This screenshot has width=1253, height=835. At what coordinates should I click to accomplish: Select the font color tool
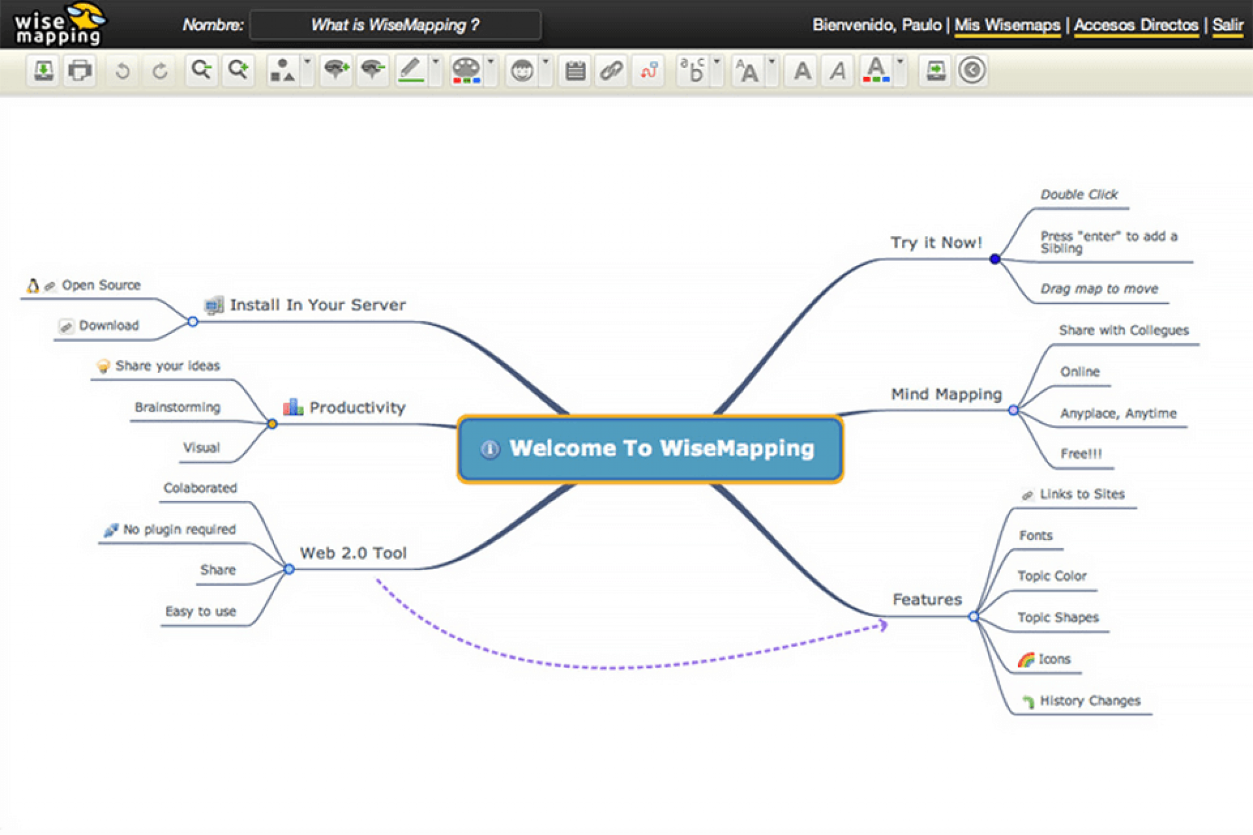tap(876, 70)
